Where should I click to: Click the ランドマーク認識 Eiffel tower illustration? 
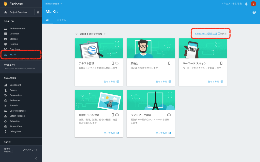tap(151, 100)
